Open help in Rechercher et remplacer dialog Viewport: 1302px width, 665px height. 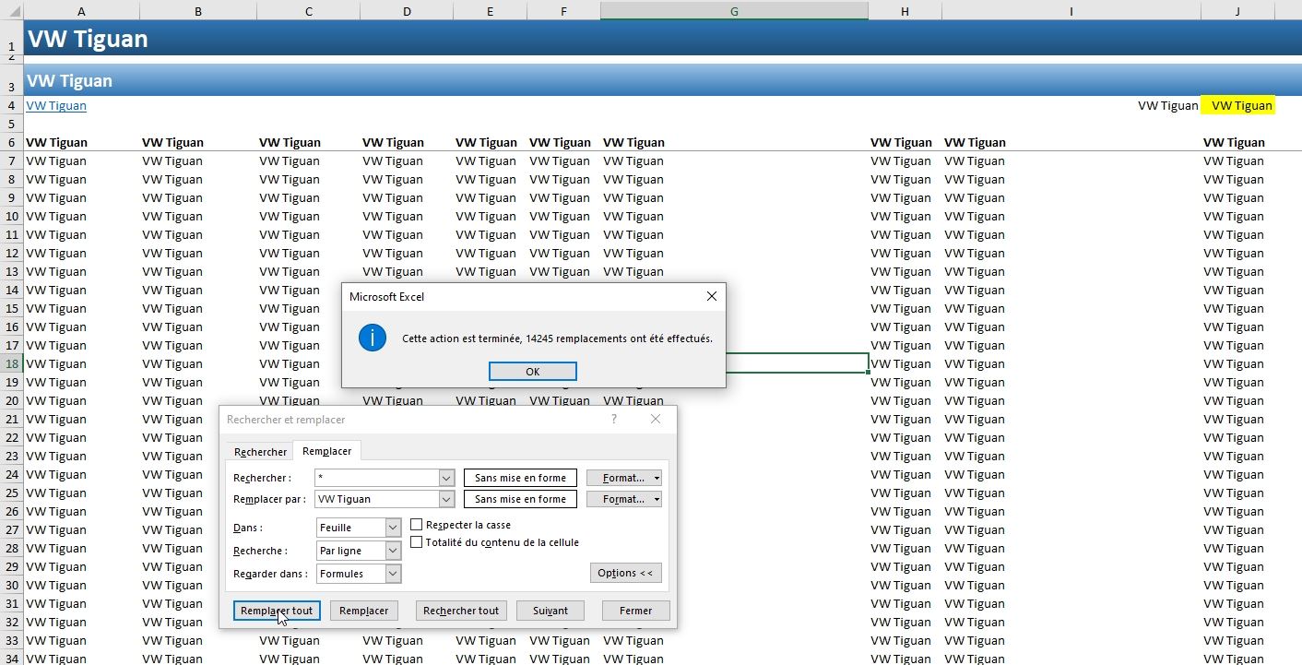coord(614,419)
